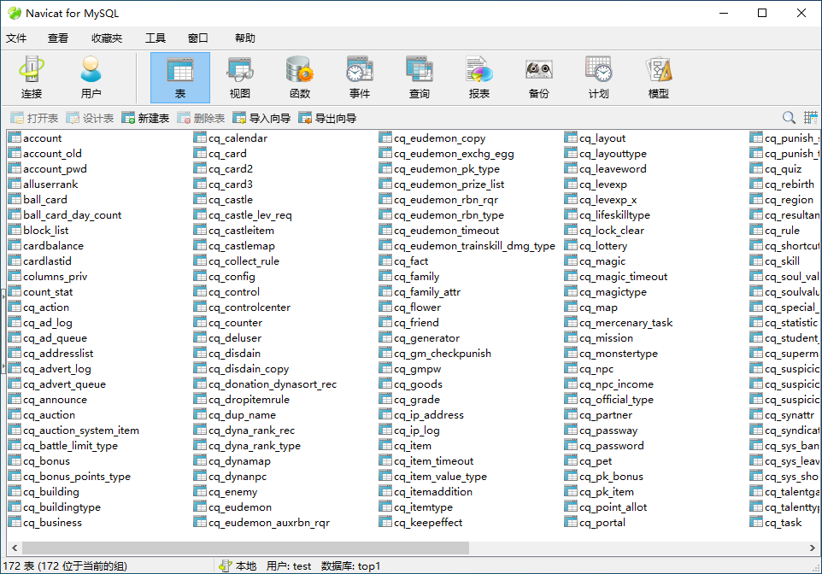Open the 收藏夹 (Favorites) menu
This screenshot has width=822, height=574.
[x=107, y=38]
